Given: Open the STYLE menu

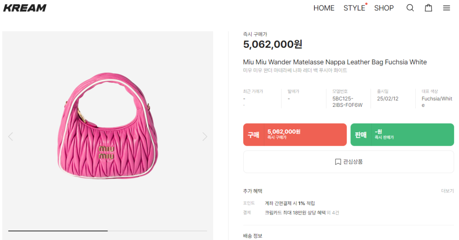Looking at the screenshot, I should point(354,8).
